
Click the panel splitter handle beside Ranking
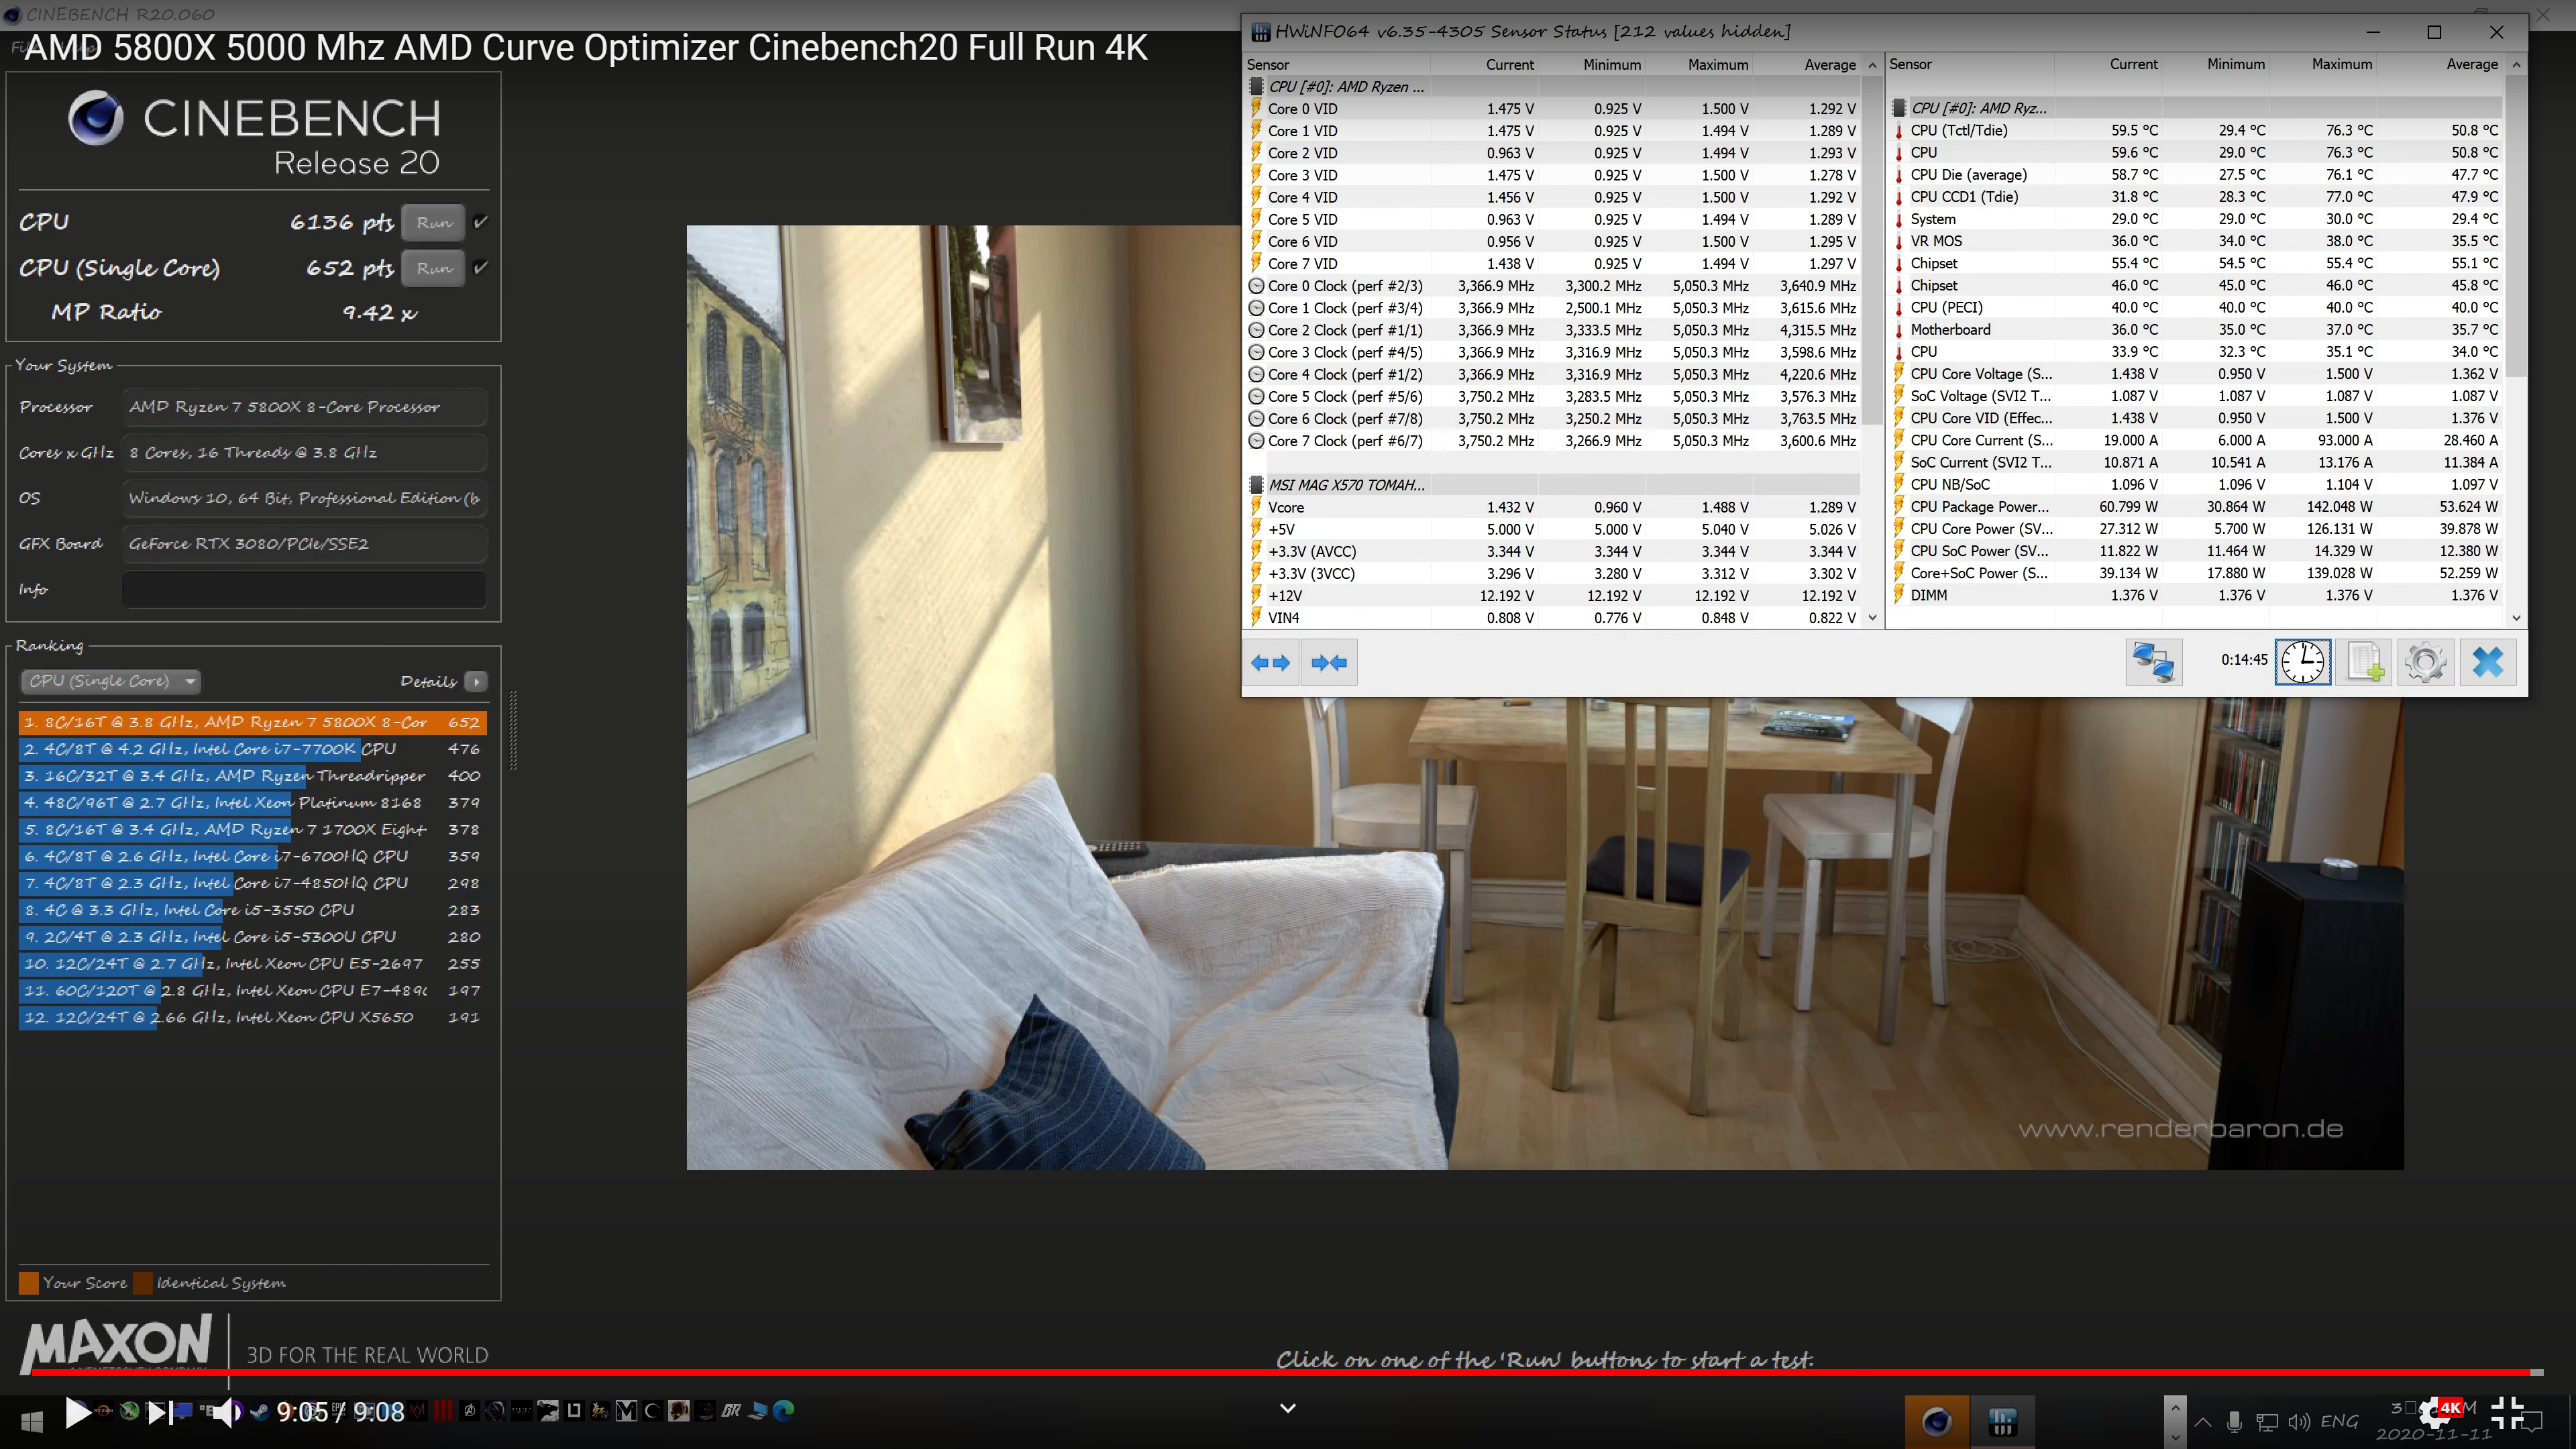pos(513,730)
